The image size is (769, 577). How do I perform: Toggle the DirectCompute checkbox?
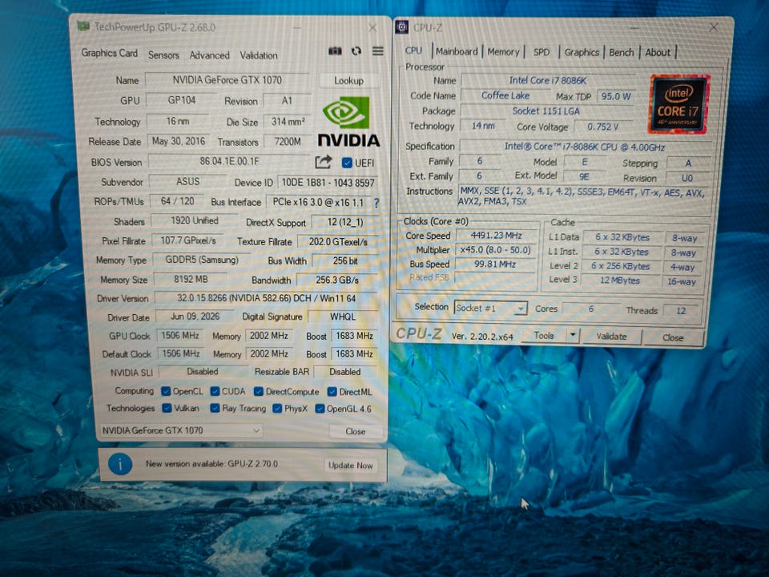[x=259, y=392]
